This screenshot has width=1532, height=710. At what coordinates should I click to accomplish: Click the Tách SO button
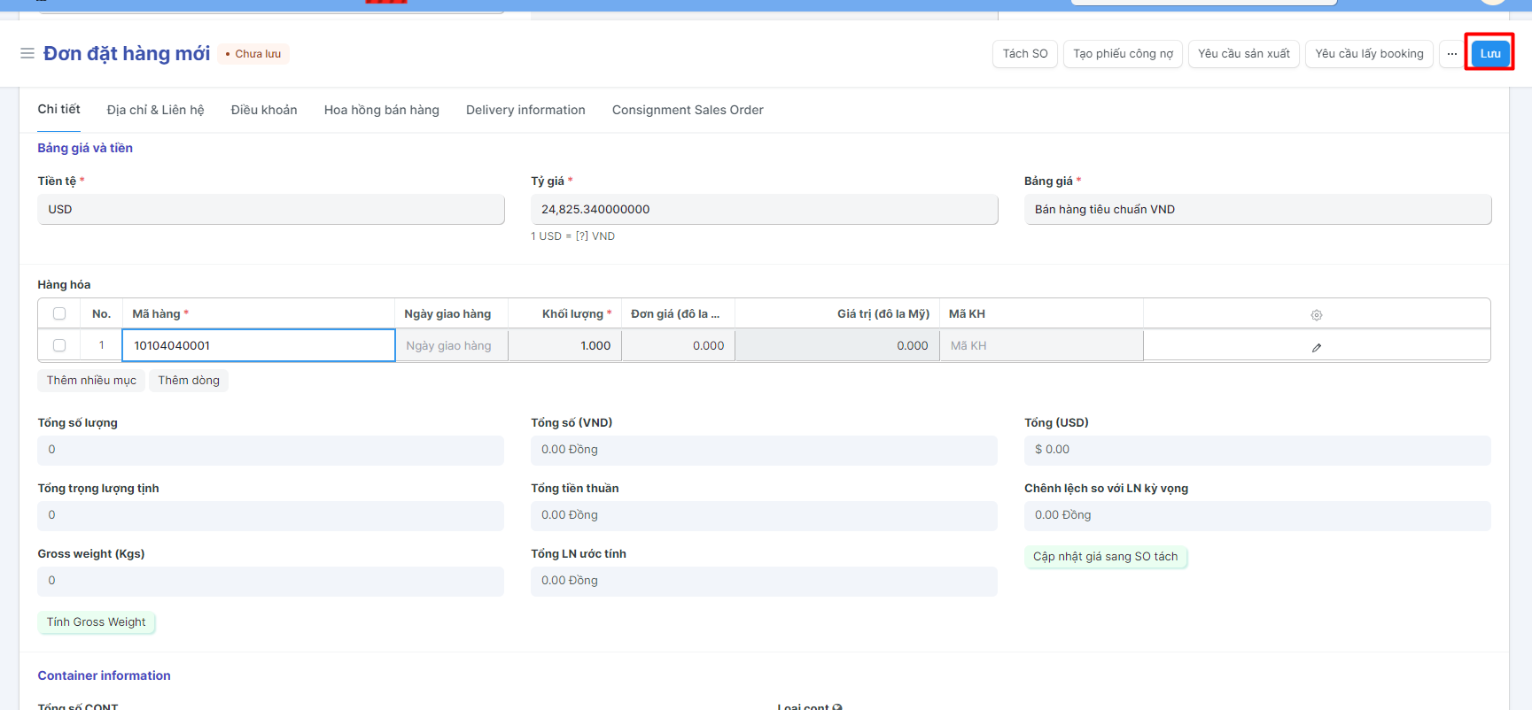tap(1024, 54)
